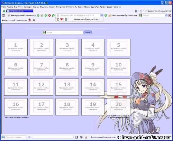Click the list icon in the tab bar
173x141 pixels.
pyautogui.click(x=141, y=11)
